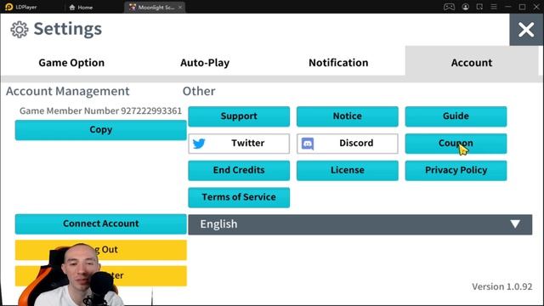Screen dimensions: 544x306
Task: Click LDPlayer multi-window icon
Action: [479, 7]
